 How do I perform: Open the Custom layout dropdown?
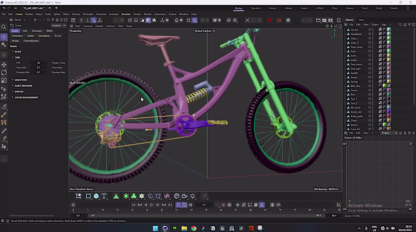coord(58,25)
